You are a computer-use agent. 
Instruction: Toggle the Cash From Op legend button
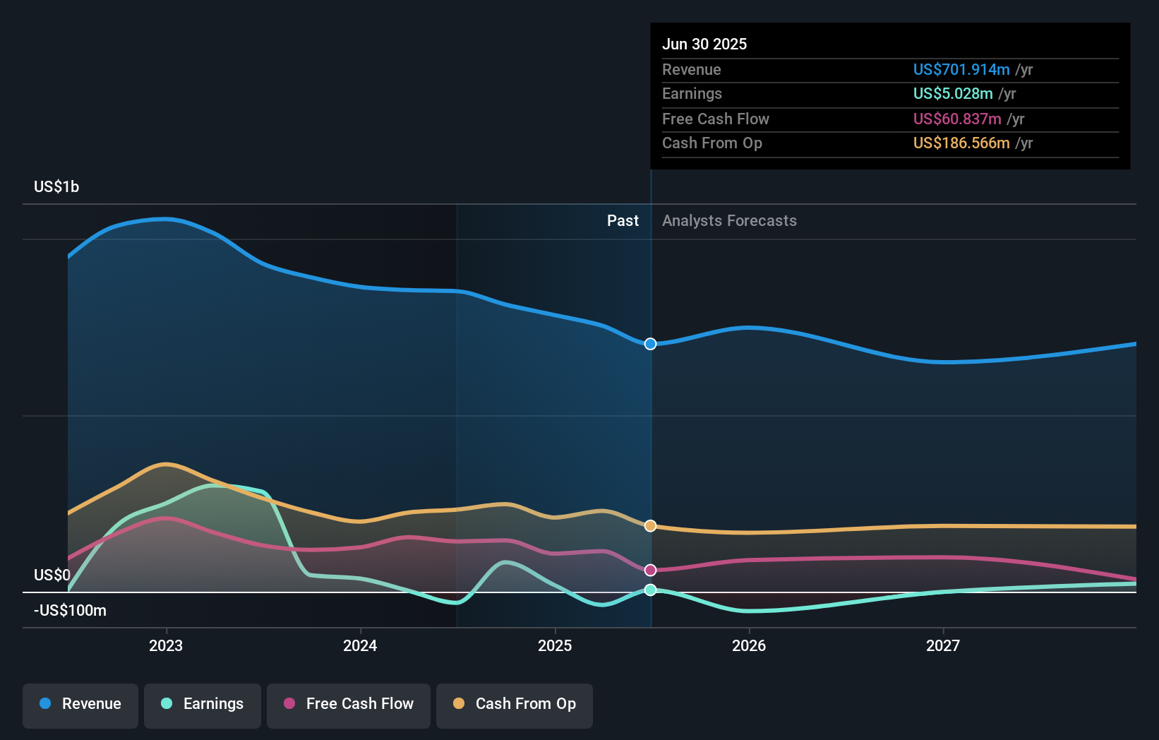coord(515,705)
